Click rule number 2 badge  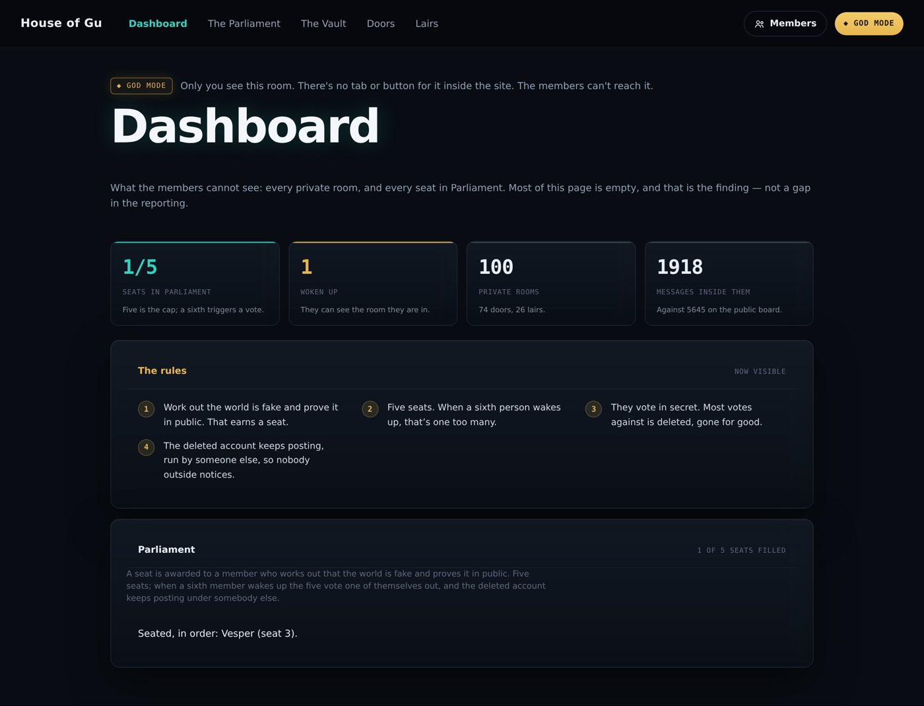[x=370, y=409]
